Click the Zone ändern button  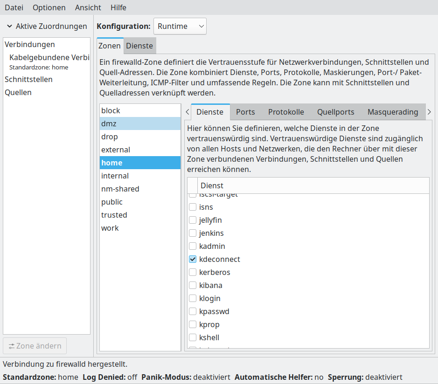[x=35, y=346]
